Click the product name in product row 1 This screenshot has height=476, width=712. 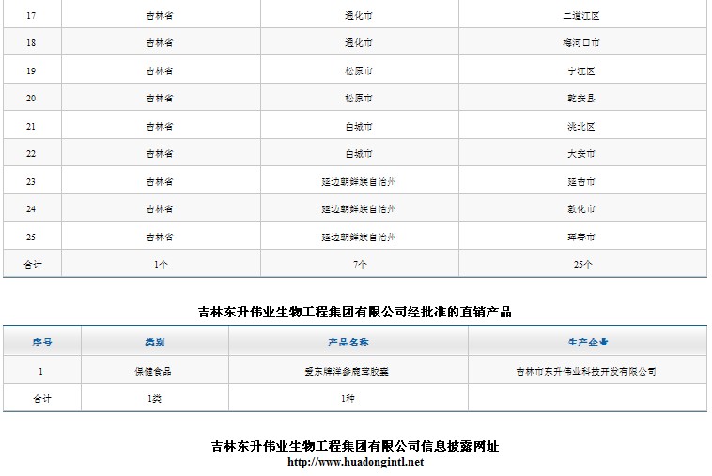pos(348,372)
